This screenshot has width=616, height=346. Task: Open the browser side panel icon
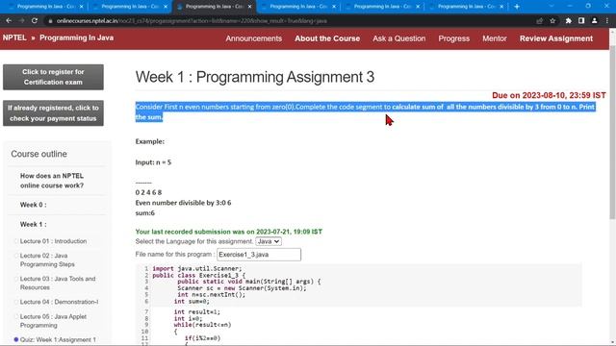point(581,21)
